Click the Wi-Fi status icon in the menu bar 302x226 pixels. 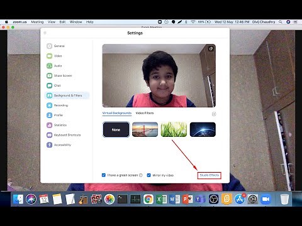pyautogui.click(x=193, y=22)
